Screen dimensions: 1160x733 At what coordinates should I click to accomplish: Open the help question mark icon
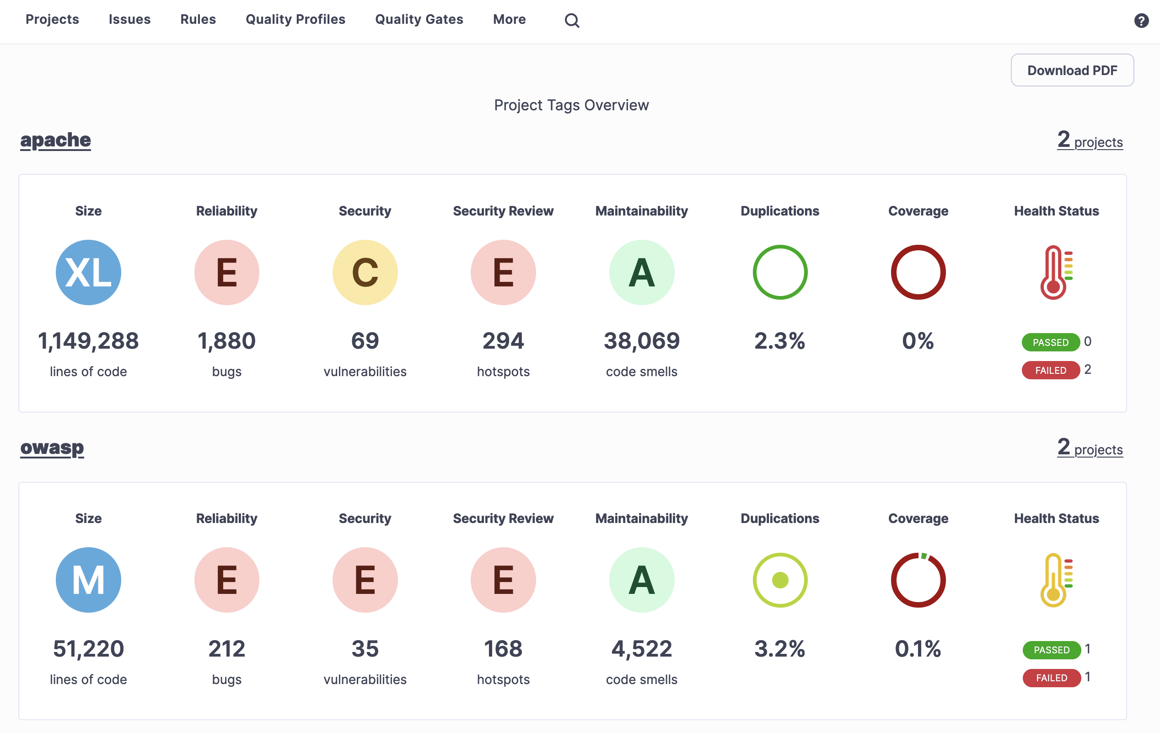(1141, 20)
